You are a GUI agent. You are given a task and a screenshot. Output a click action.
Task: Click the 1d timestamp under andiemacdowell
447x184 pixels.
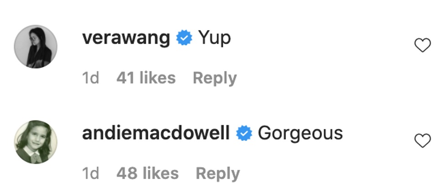point(91,173)
